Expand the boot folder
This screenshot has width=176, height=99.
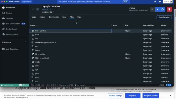click(x=31, y=35)
